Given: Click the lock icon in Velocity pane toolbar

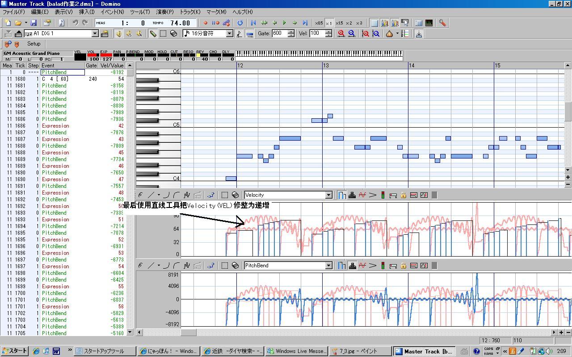Looking at the screenshot, I should (404, 195).
